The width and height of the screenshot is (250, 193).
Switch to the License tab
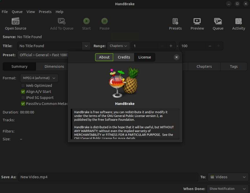point(144,57)
